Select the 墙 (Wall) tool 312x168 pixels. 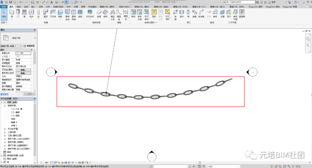11,14
